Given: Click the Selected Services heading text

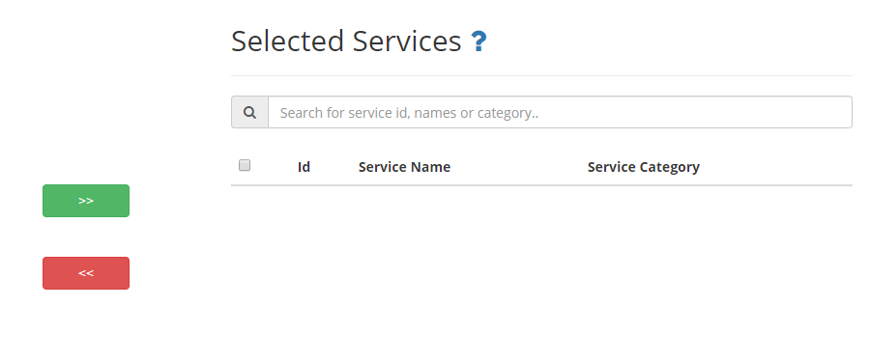Looking at the screenshot, I should (346, 42).
